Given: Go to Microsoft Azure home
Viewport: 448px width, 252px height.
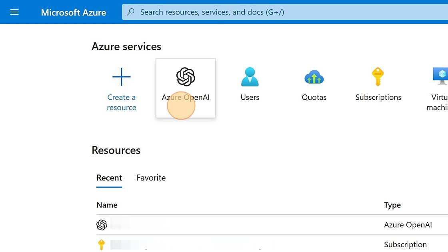Looking at the screenshot, I should click(74, 12).
